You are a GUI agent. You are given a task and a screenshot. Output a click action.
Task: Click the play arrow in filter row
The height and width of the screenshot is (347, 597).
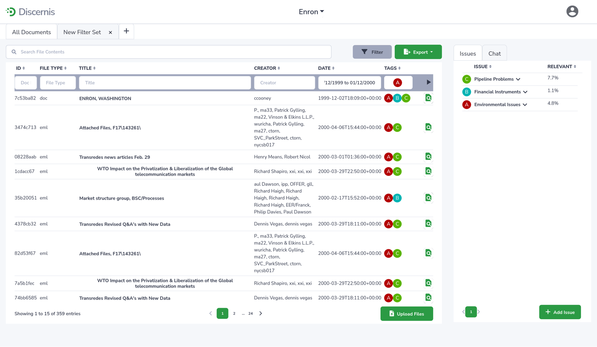pos(428,83)
